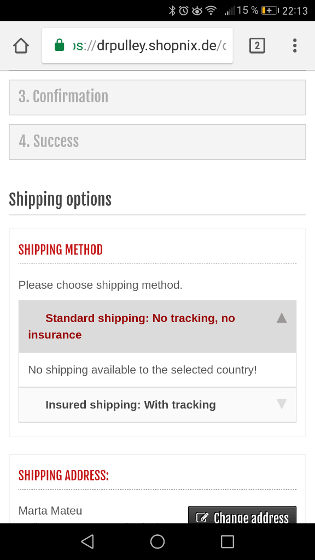The height and width of the screenshot is (560, 315).
Task: Tap the Android home circle button
Action: (x=157, y=541)
